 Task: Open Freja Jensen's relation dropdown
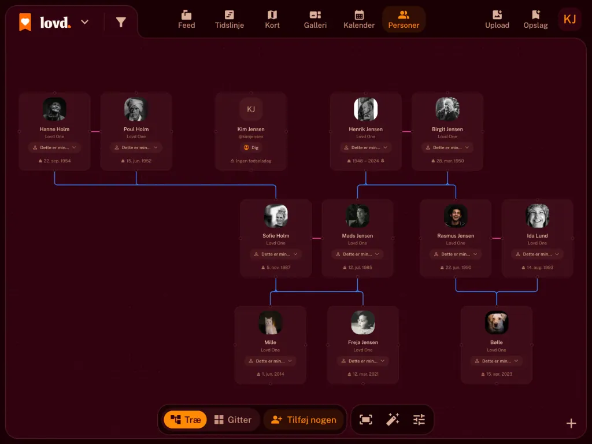[363, 361]
